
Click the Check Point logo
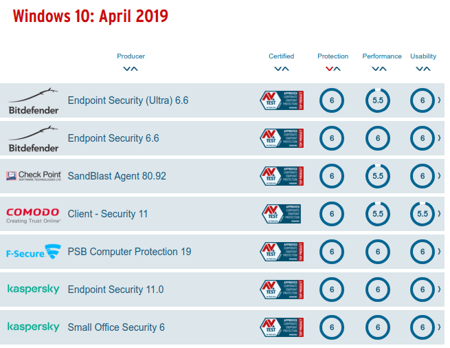(34, 176)
